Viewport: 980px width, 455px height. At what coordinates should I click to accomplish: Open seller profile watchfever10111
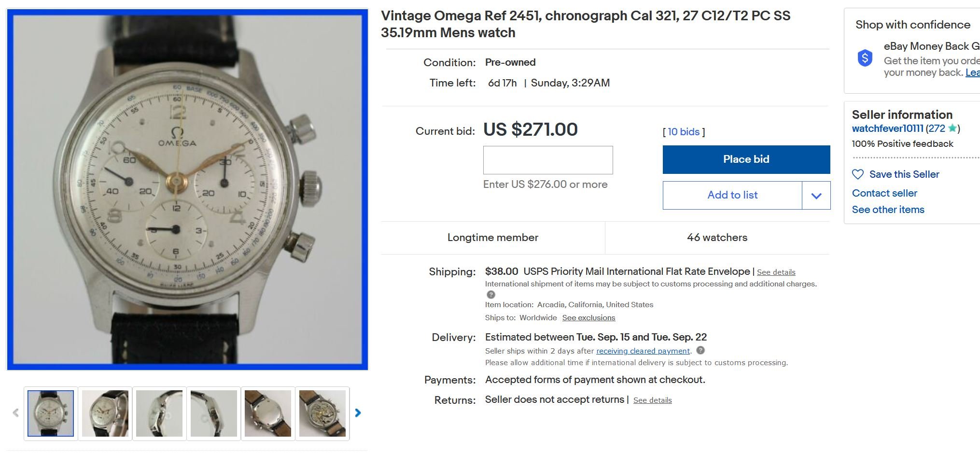click(x=887, y=128)
